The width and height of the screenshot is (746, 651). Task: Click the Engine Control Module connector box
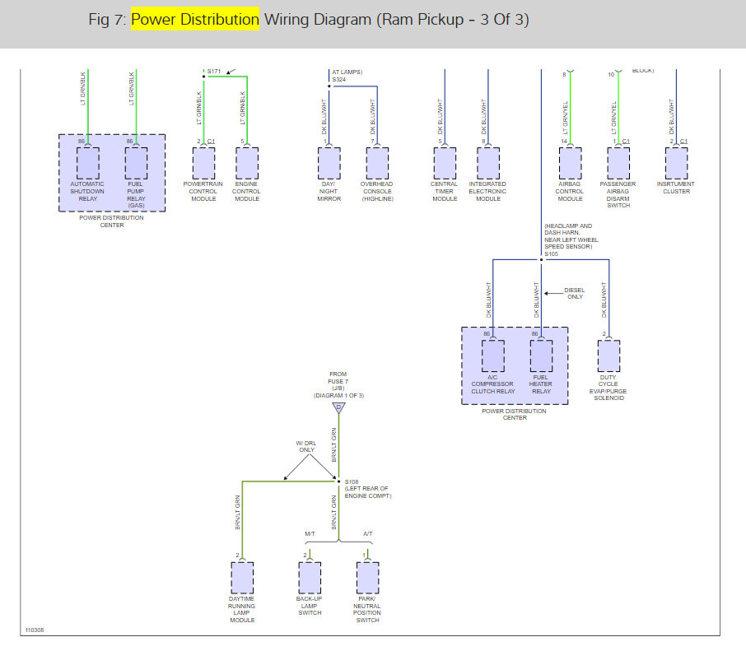click(247, 163)
